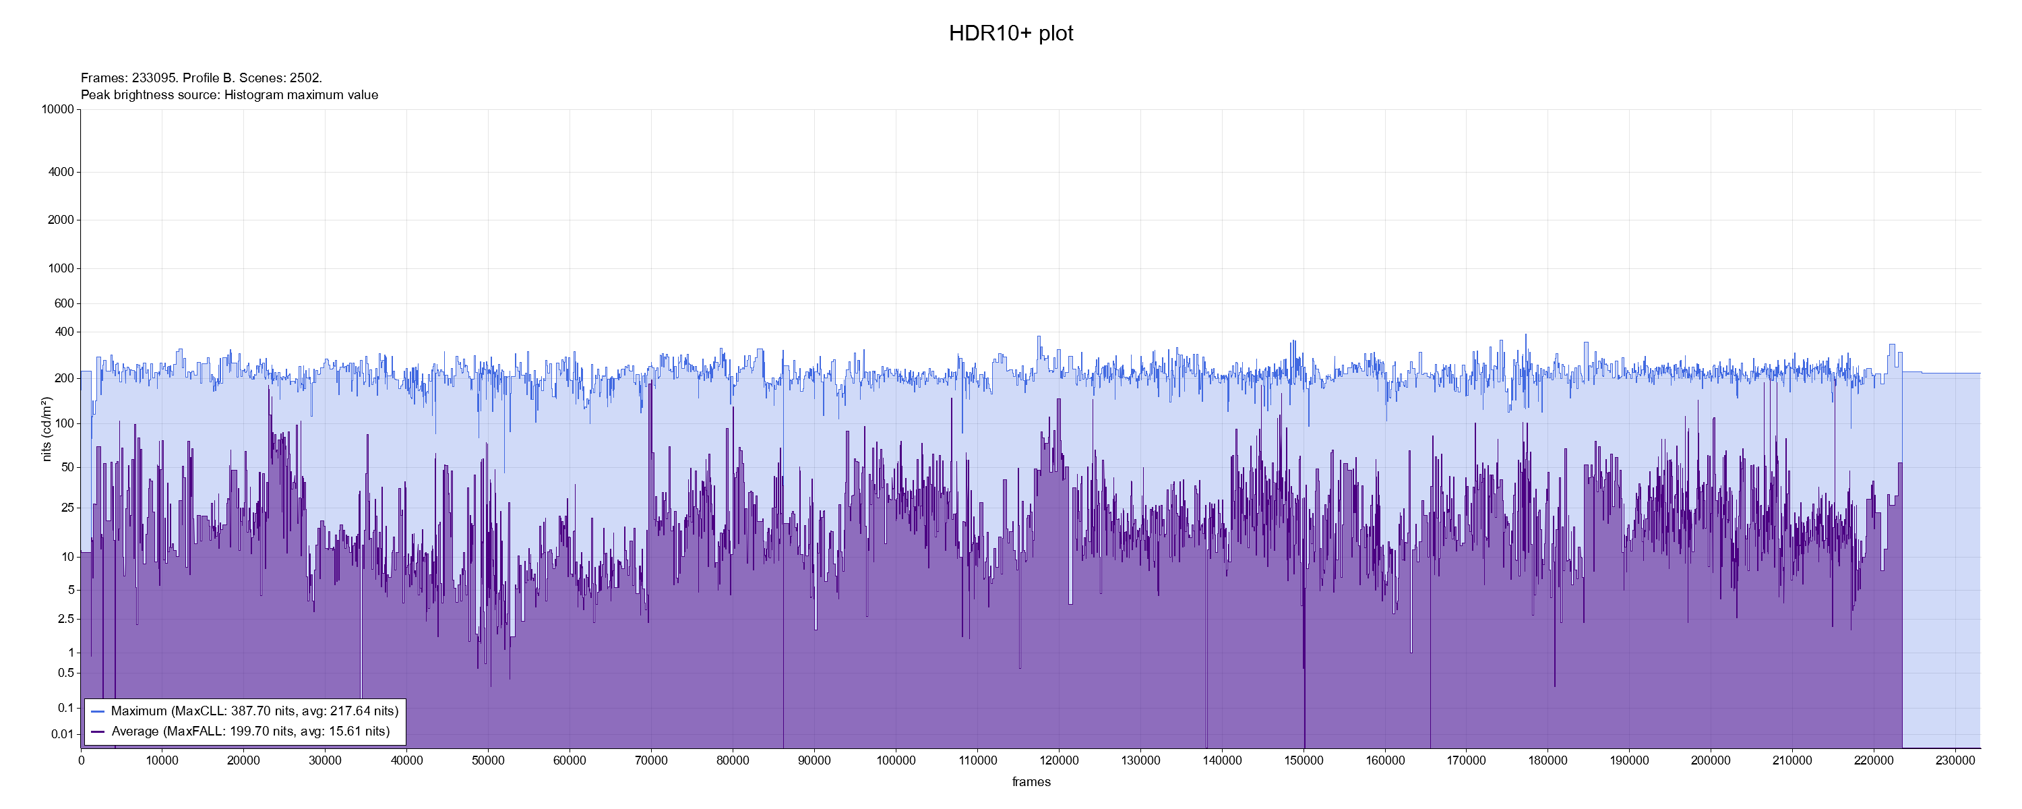2022x809 pixels.
Task: Click the 1000 y-axis tick label
Action: pyautogui.click(x=61, y=268)
